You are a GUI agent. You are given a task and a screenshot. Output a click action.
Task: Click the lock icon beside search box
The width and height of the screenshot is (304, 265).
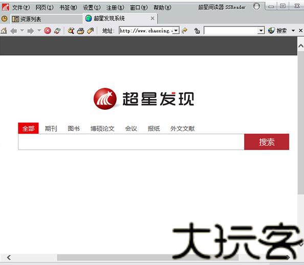197,31
